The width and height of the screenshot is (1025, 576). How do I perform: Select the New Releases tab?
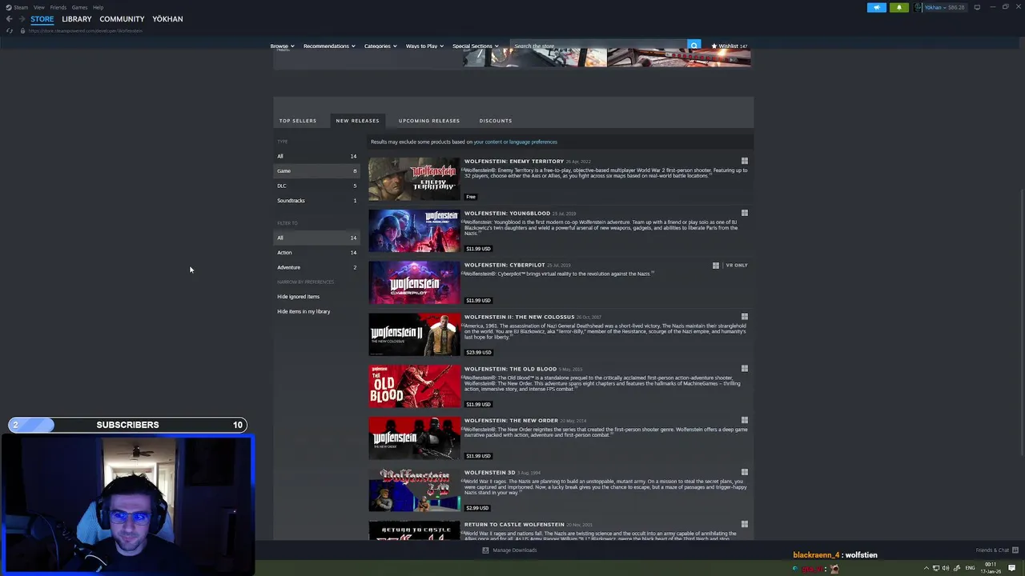357,121
